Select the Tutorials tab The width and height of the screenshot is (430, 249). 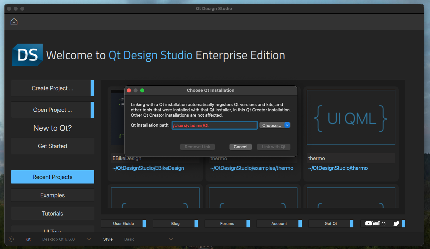[53, 213]
